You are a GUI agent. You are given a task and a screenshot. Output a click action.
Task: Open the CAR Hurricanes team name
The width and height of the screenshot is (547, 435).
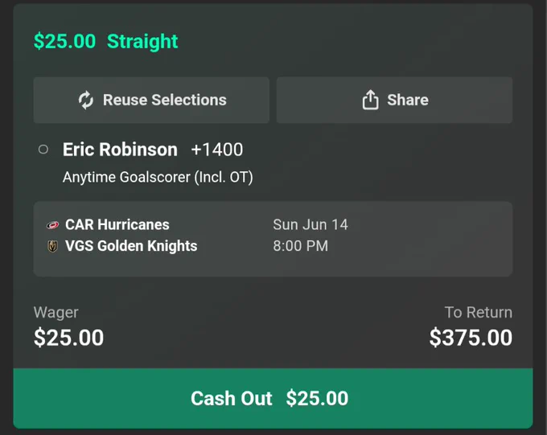pyautogui.click(x=117, y=224)
